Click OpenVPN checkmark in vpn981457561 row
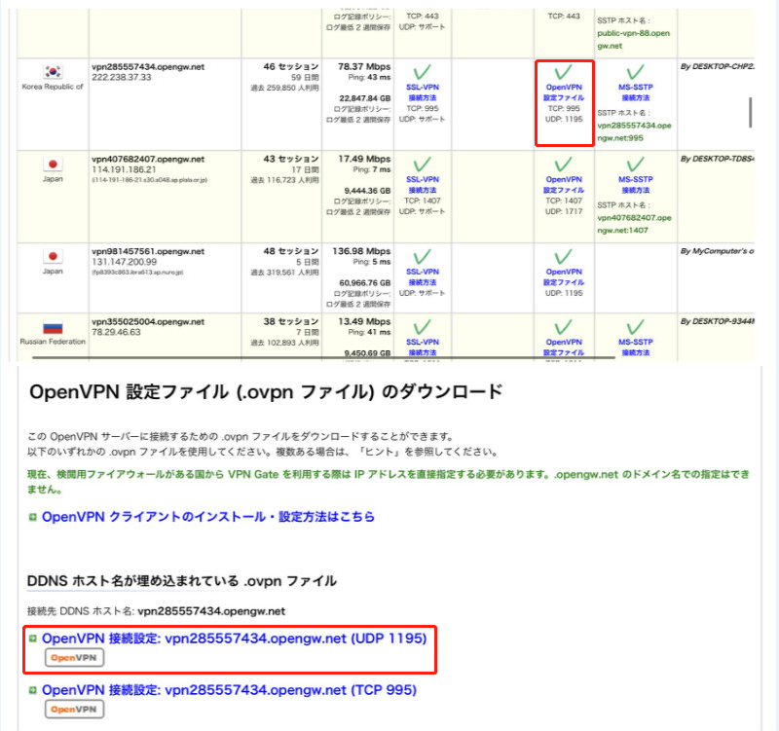 [x=564, y=257]
